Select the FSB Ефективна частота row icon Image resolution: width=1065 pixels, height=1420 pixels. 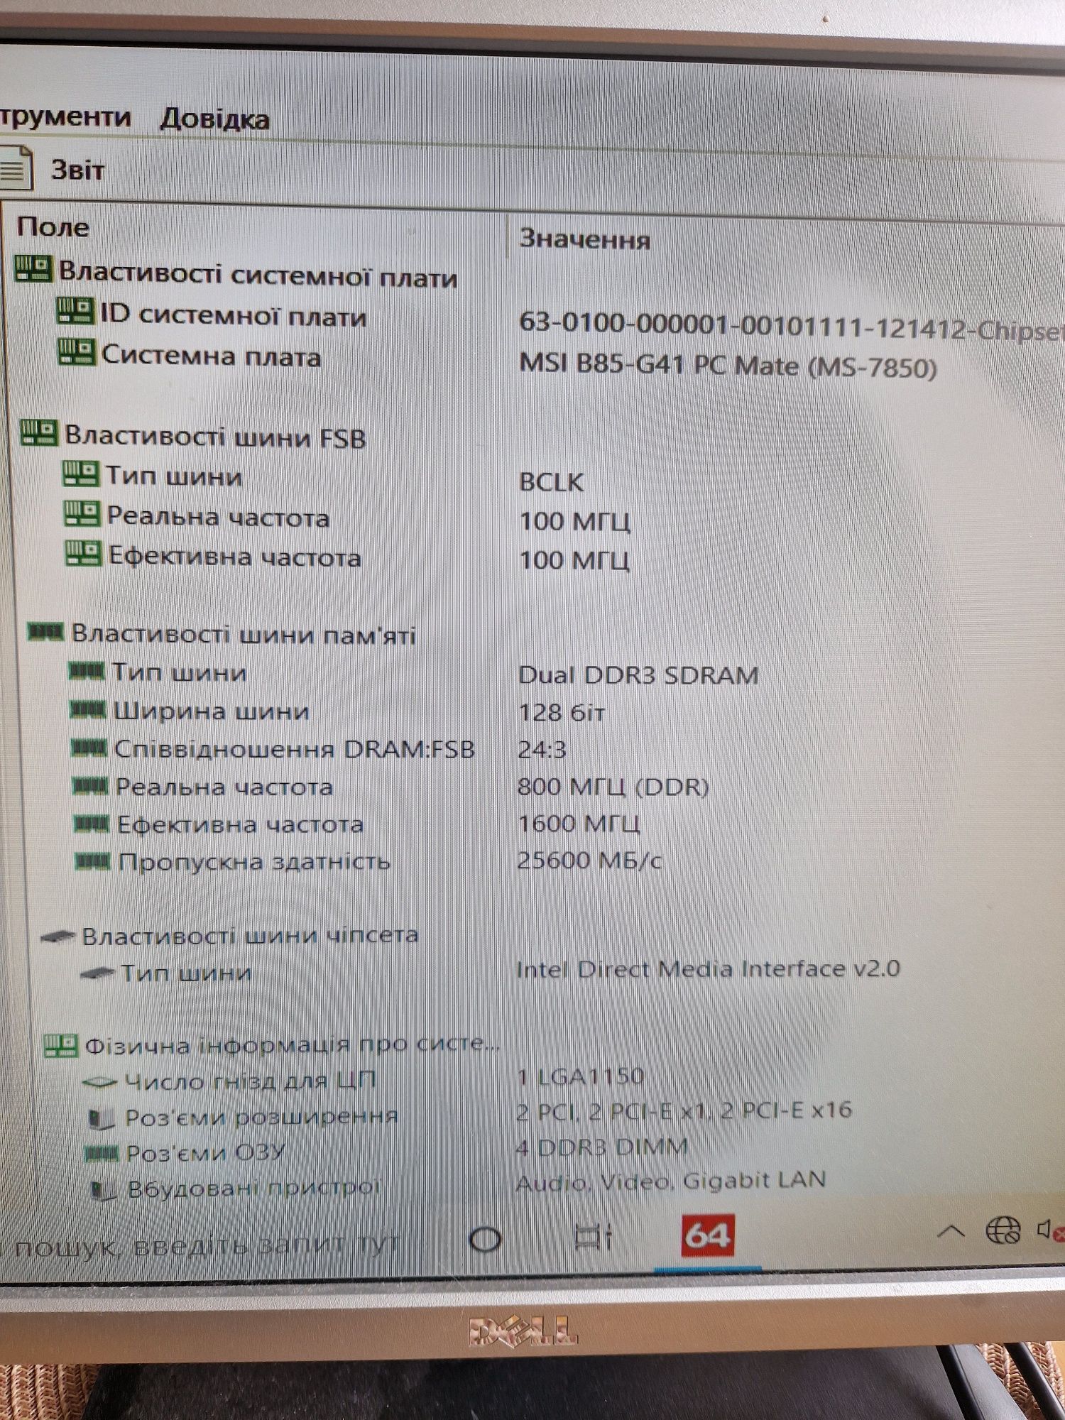click(x=84, y=553)
